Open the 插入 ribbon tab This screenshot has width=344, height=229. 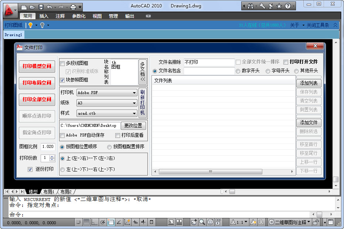tap(44, 16)
